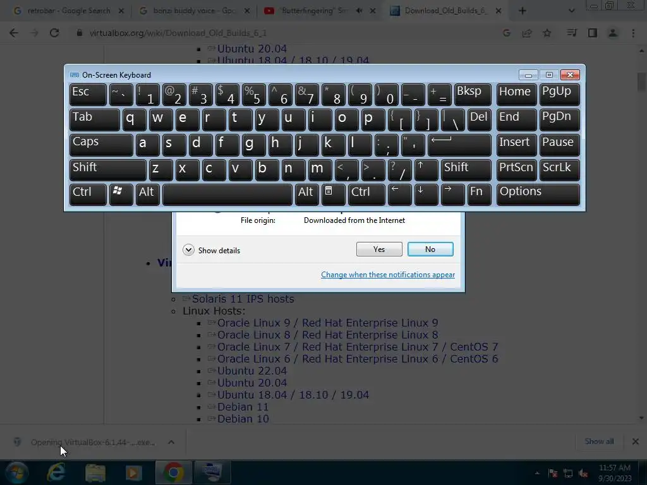Open Windows Media Player on taskbar
The height and width of the screenshot is (485, 647).
tap(133, 472)
